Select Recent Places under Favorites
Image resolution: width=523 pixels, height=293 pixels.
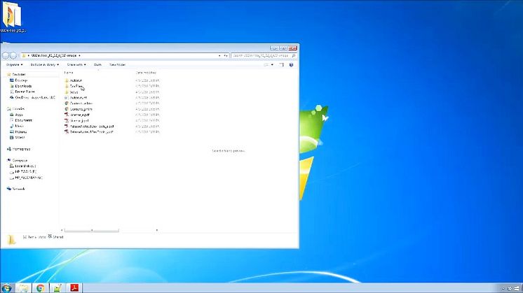pos(25,92)
